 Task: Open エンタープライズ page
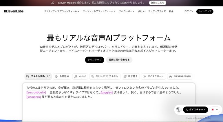[x=157, y=11]
